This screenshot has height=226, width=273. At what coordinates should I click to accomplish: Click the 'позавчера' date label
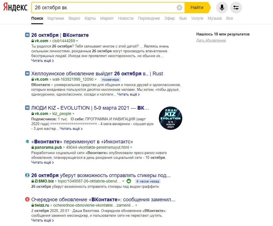tap(110, 80)
